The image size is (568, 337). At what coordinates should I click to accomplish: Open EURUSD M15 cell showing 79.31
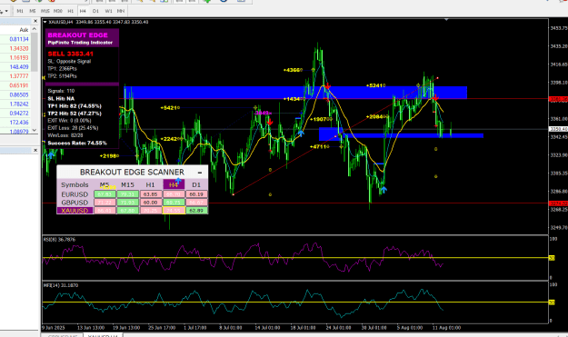pos(127,194)
